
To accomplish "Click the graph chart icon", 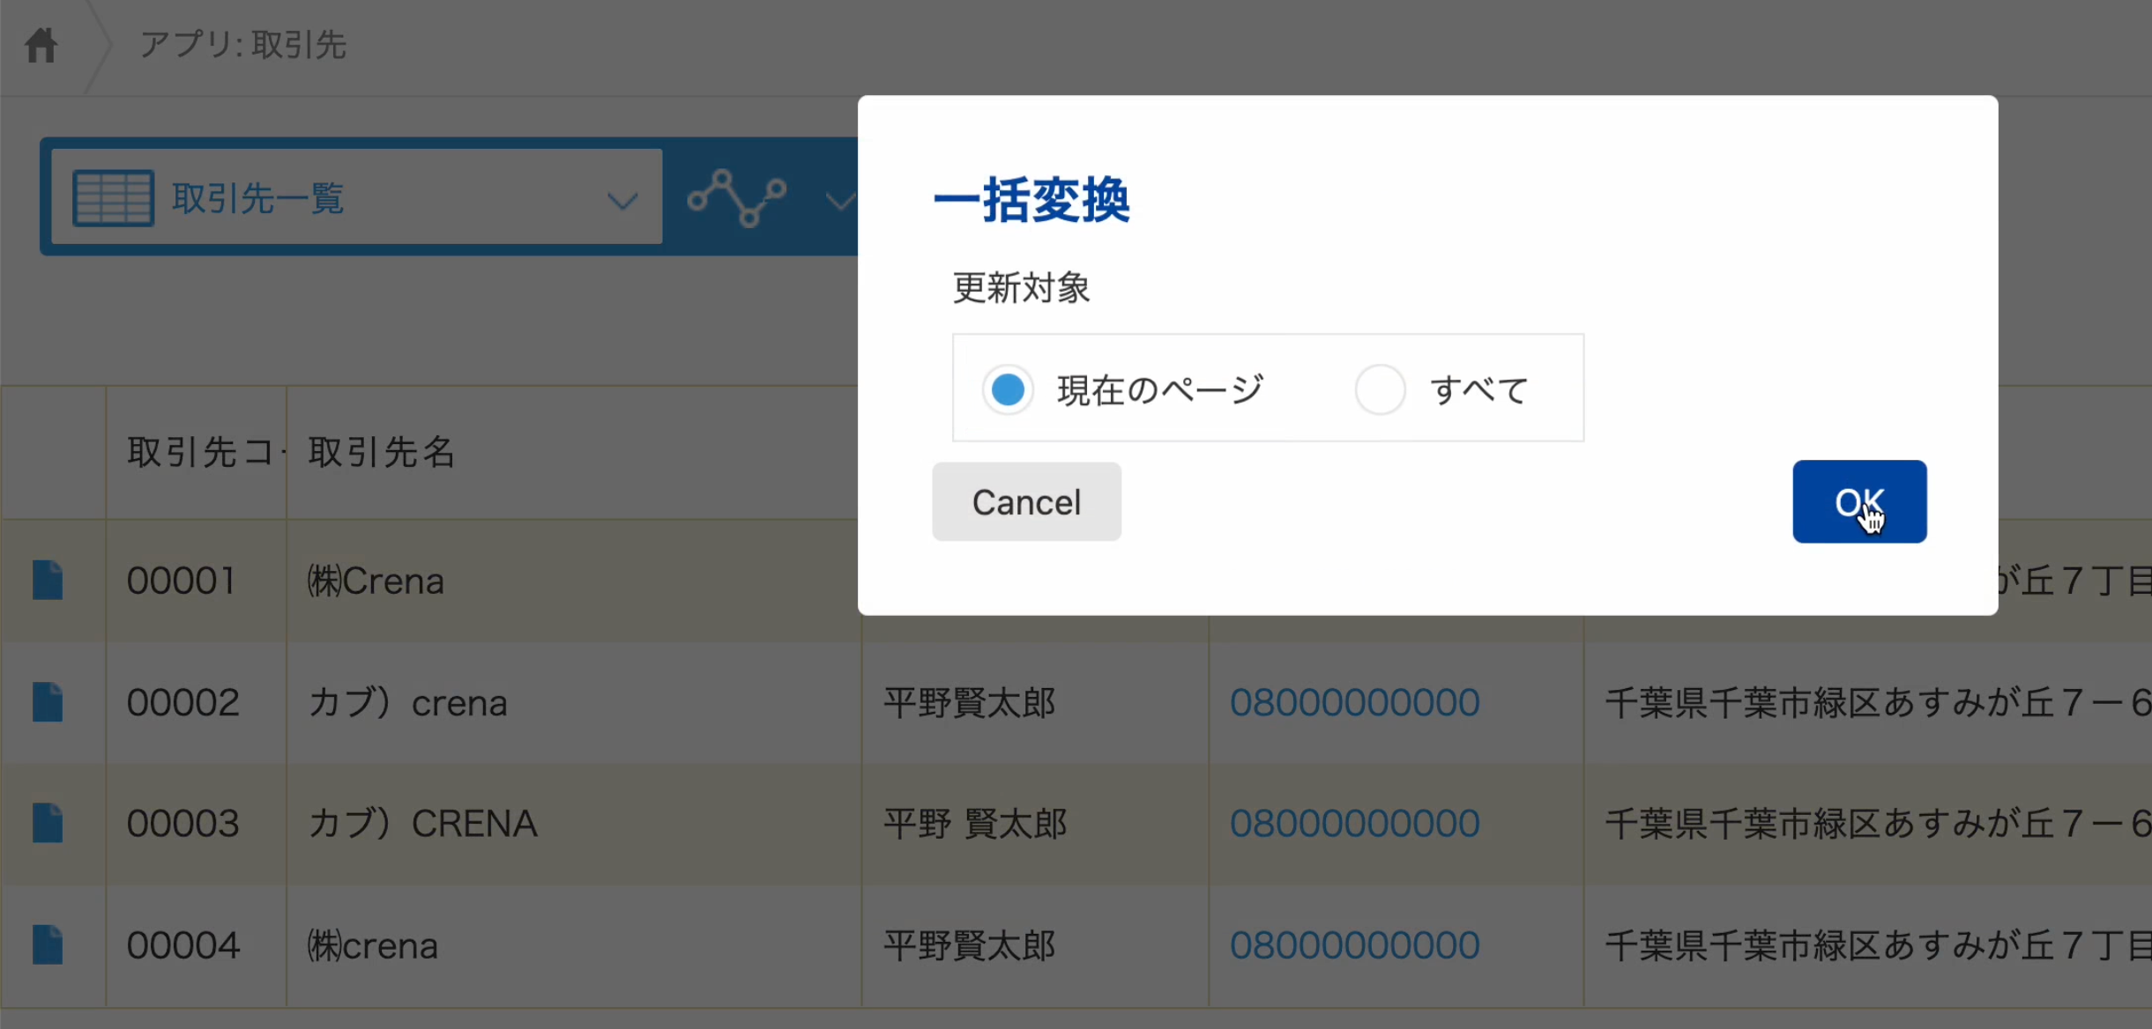I will tap(737, 197).
